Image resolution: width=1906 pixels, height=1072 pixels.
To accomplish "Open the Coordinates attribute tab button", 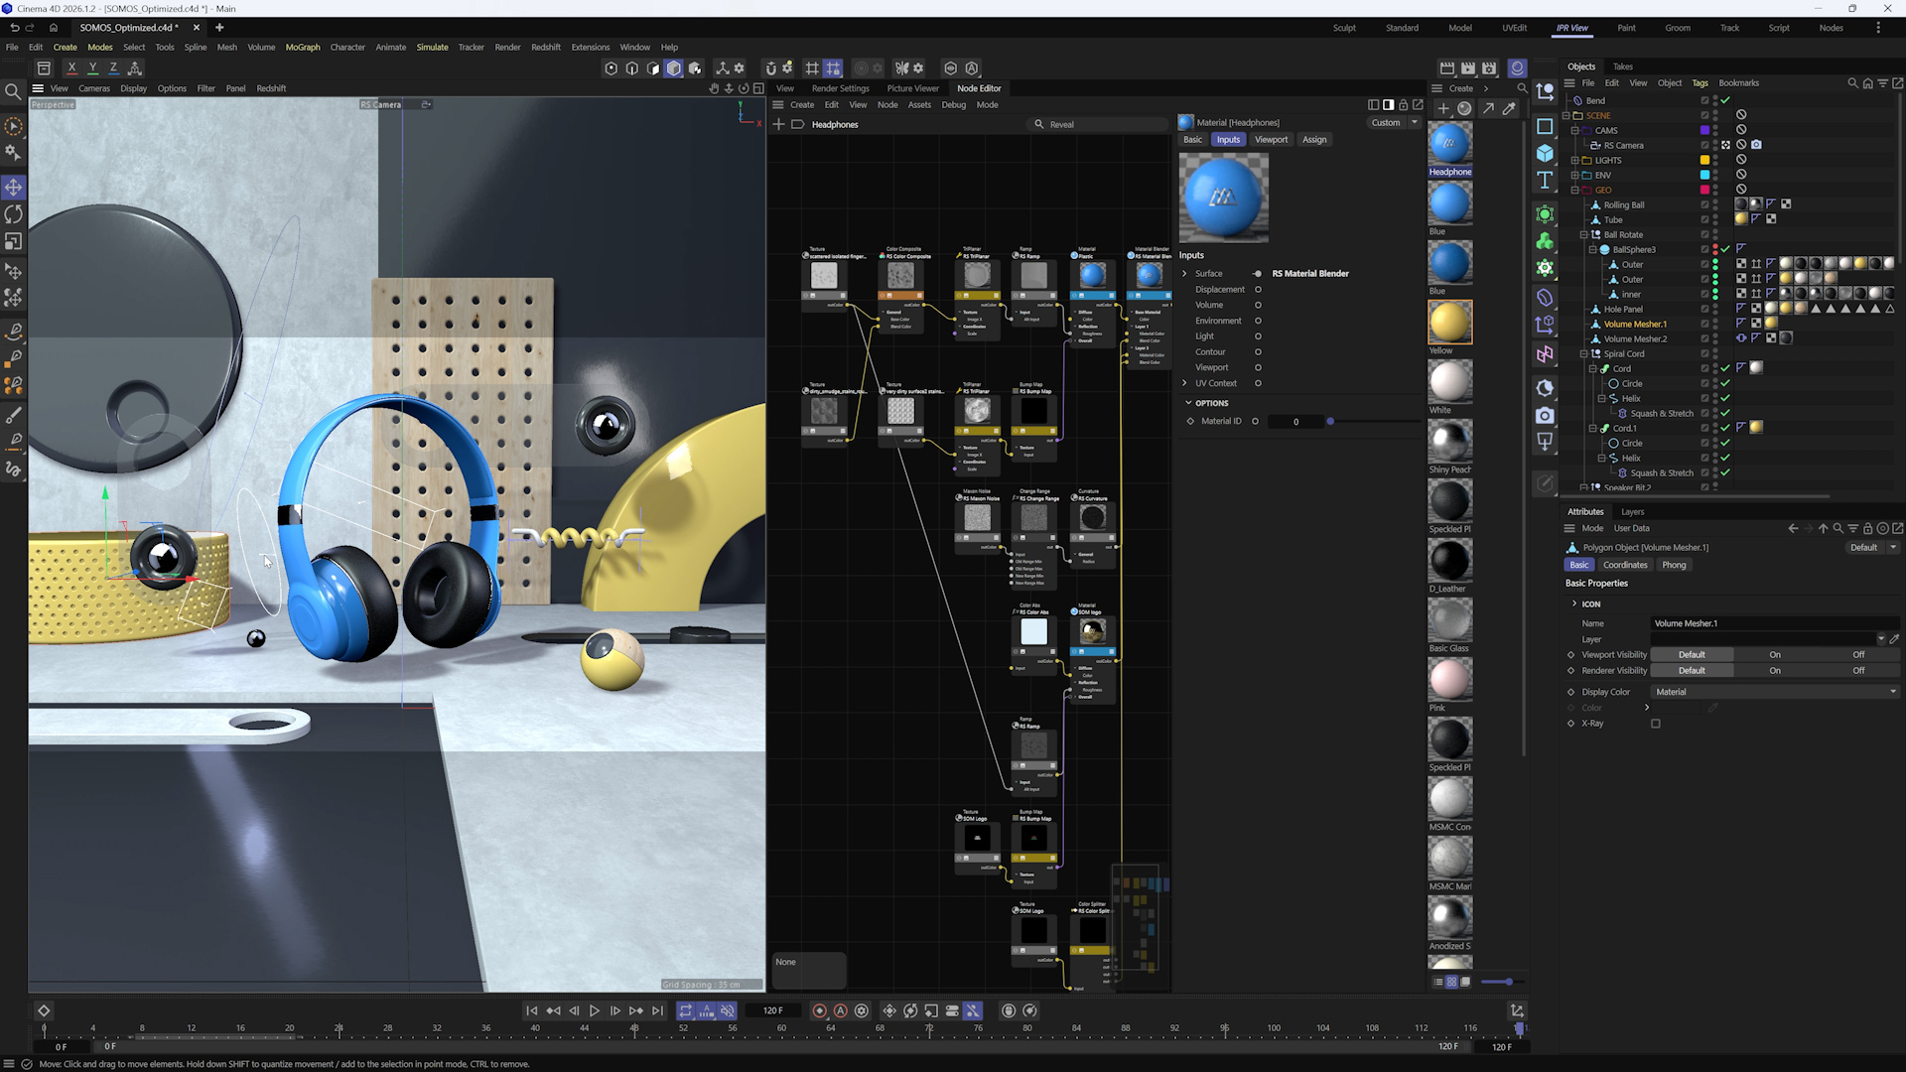I will [x=1624, y=565].
